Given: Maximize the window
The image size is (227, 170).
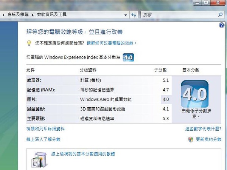Looking at the screenshot, I should point(206,3).
